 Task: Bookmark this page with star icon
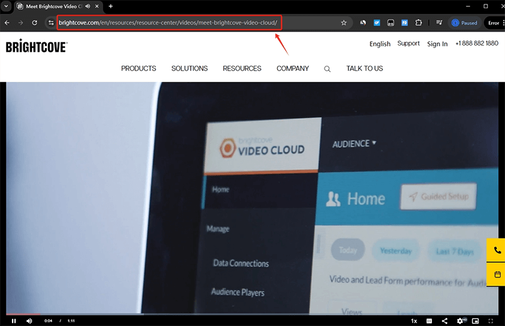pyautogui.click(x=343, y=23)
